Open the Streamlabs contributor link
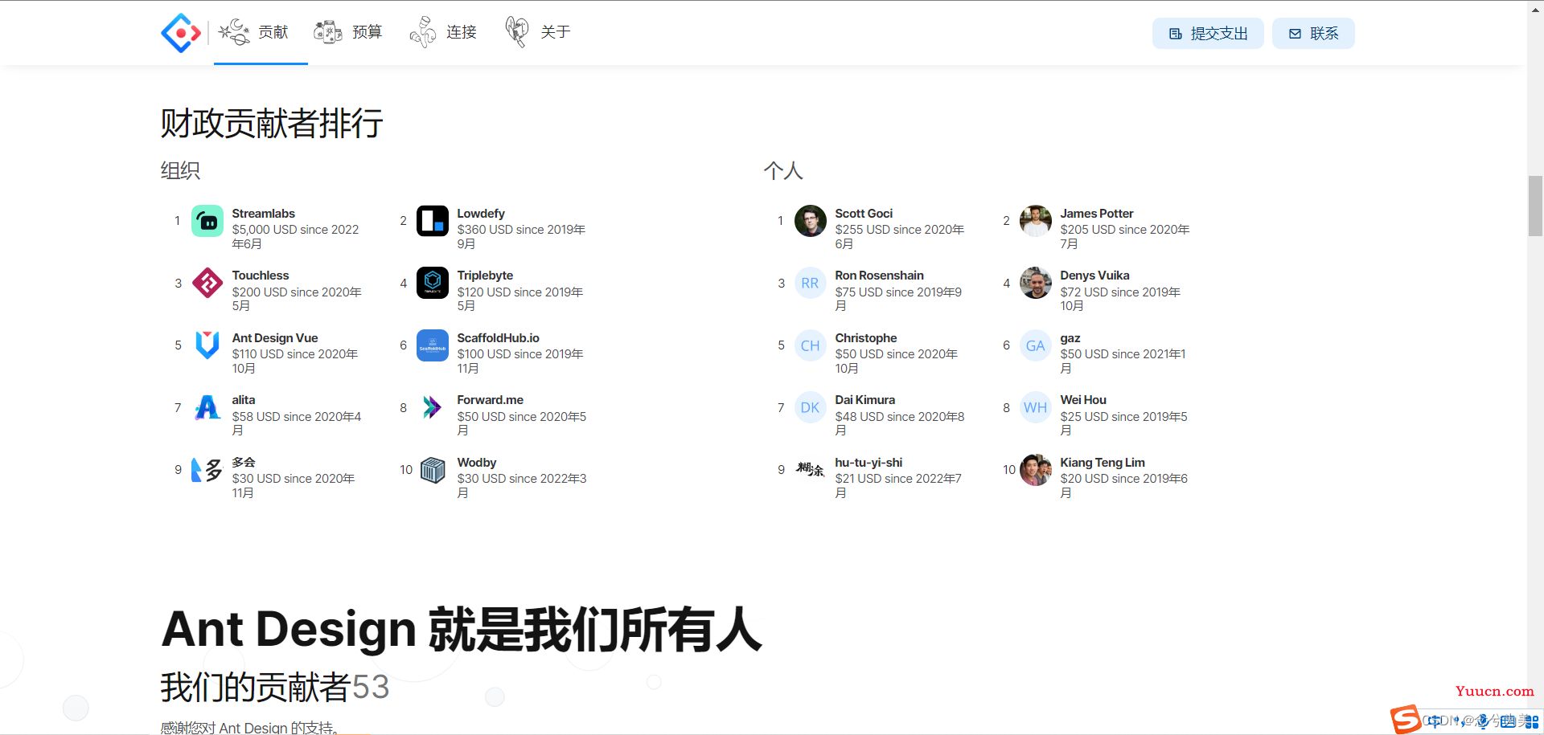Image resolution: width=1544 pixels, height=735 pixels. pos(263,214)
